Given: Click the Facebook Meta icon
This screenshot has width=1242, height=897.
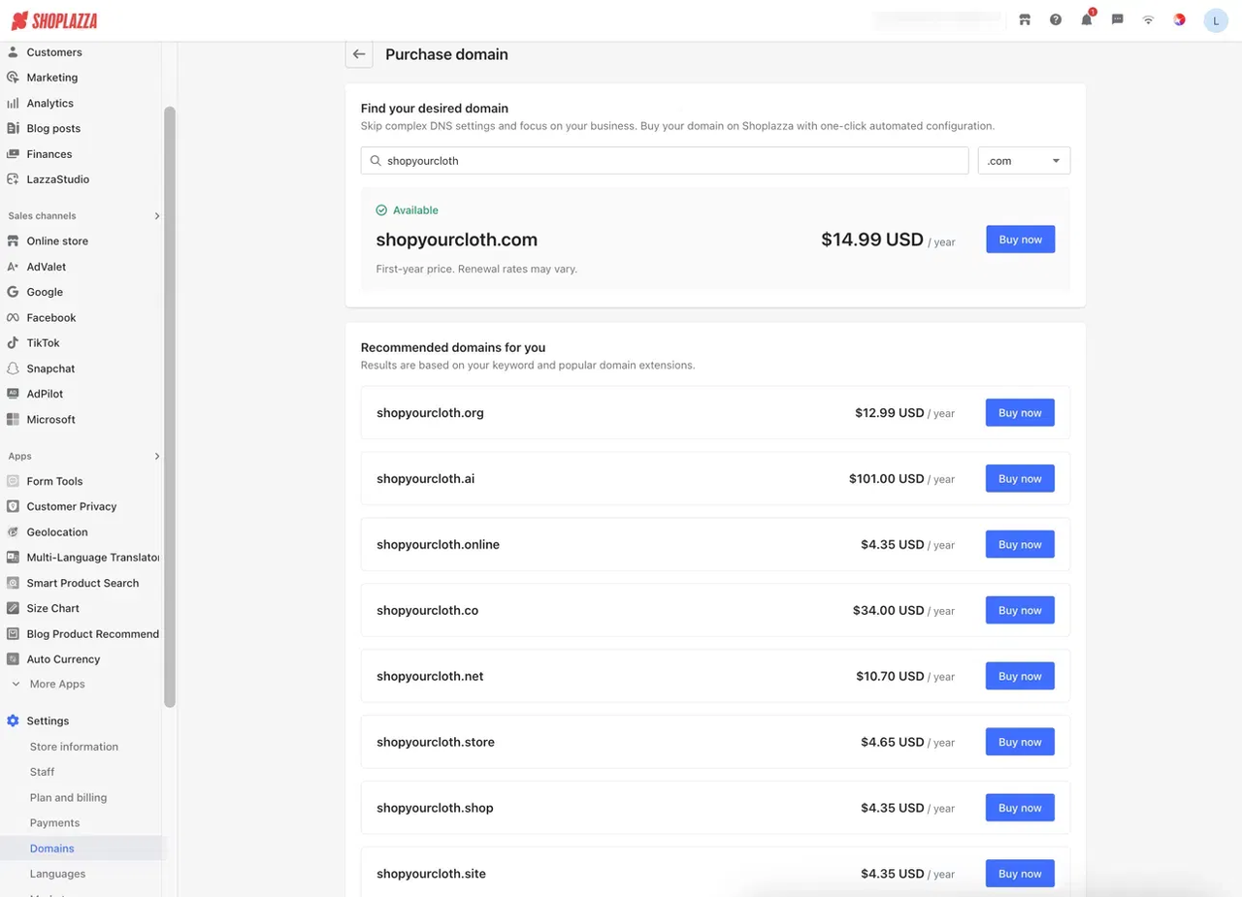Looking at the screenshot, I should click(x=13, y=318).
